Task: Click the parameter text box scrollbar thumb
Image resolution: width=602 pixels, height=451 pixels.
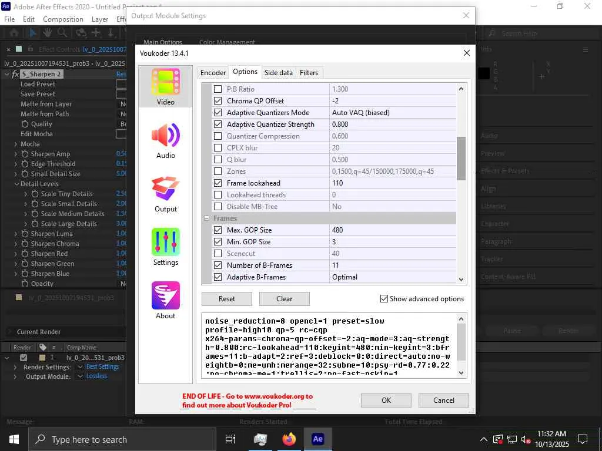Action: point(461,342)
